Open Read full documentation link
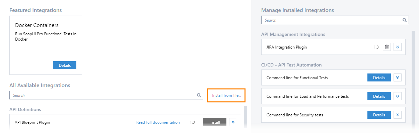The height and width of the screenshot is (133, 419). pos(158,122)
